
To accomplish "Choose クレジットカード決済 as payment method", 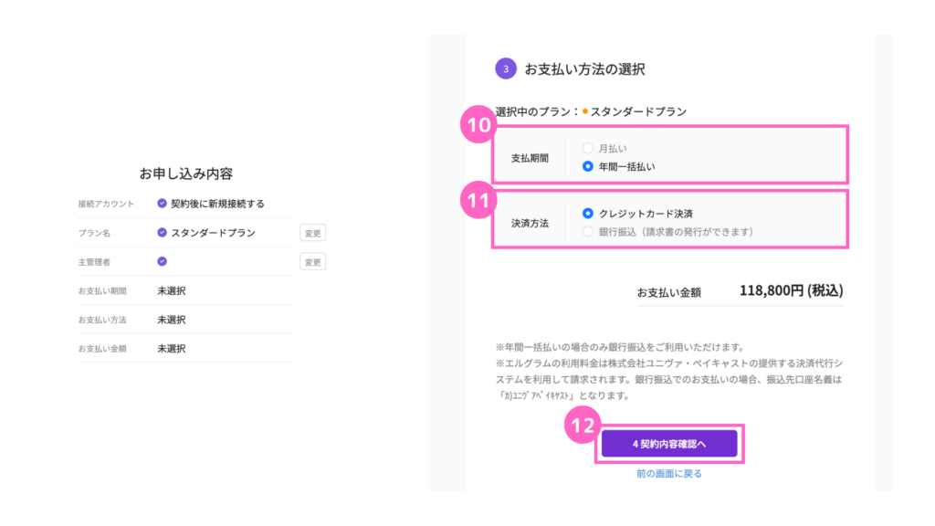I will point(588,214).
